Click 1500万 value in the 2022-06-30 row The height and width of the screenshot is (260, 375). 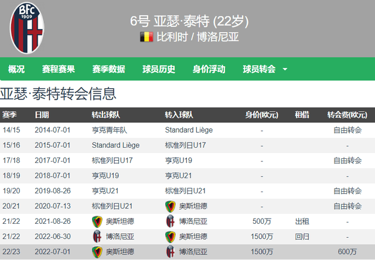coord(262,237)
